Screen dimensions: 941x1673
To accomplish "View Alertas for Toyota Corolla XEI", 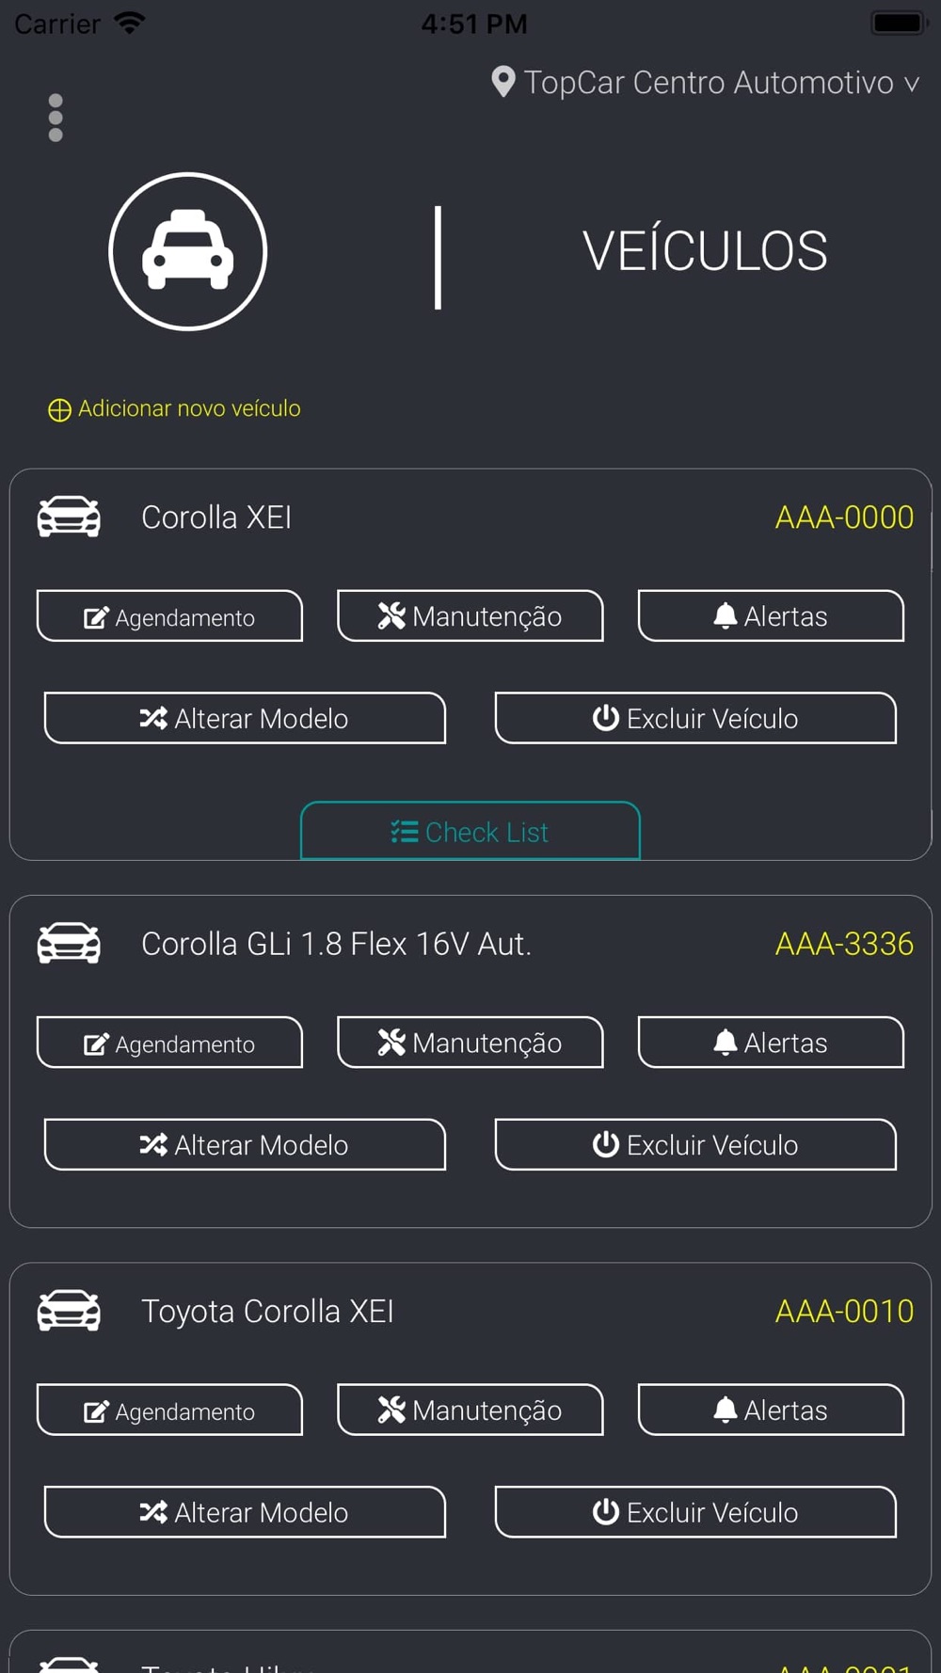I will point(771,1410).
